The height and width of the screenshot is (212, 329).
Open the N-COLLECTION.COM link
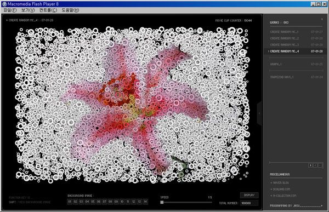tap(283, 196)
